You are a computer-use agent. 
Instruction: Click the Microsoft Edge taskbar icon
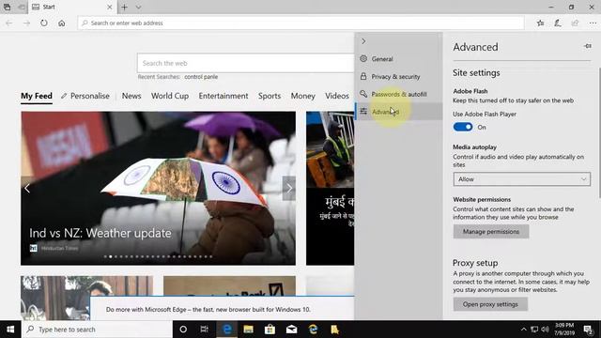227,330
